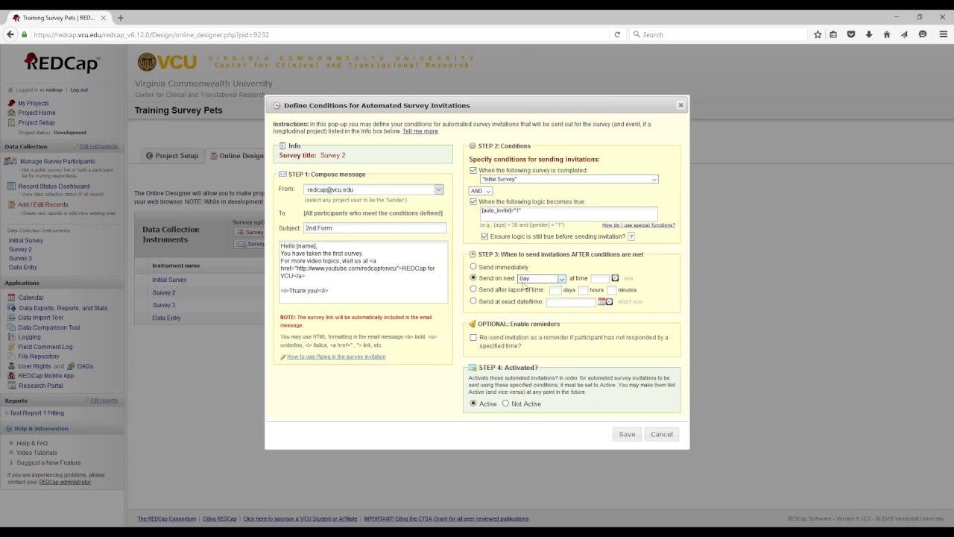954x537 pixels.
Task: Select 'Active' radio button
Action: (473, 403)
